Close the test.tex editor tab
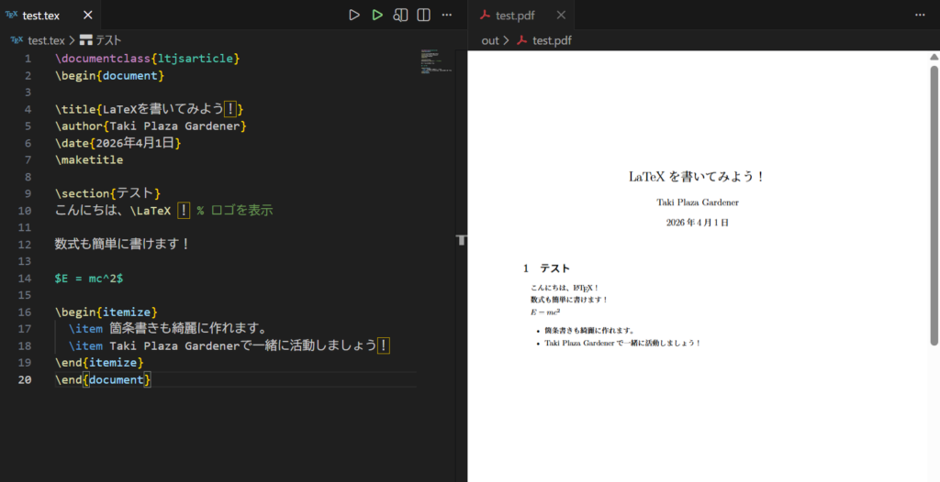 tap(87, 16)
